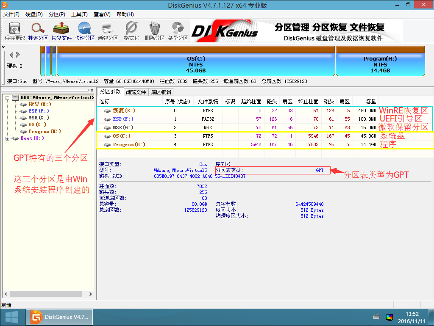
Task: Open the on-screen keyboard tray icon
Action: point(376,317)
